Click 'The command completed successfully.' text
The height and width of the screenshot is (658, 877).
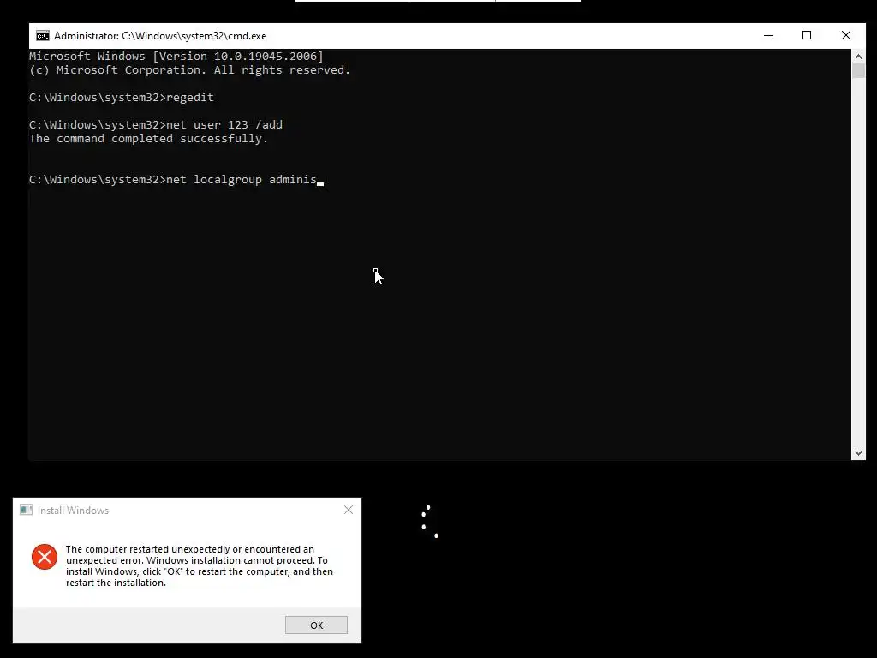149,138
